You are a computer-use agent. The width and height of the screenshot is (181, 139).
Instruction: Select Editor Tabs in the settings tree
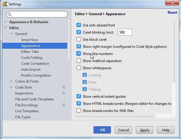30,52
